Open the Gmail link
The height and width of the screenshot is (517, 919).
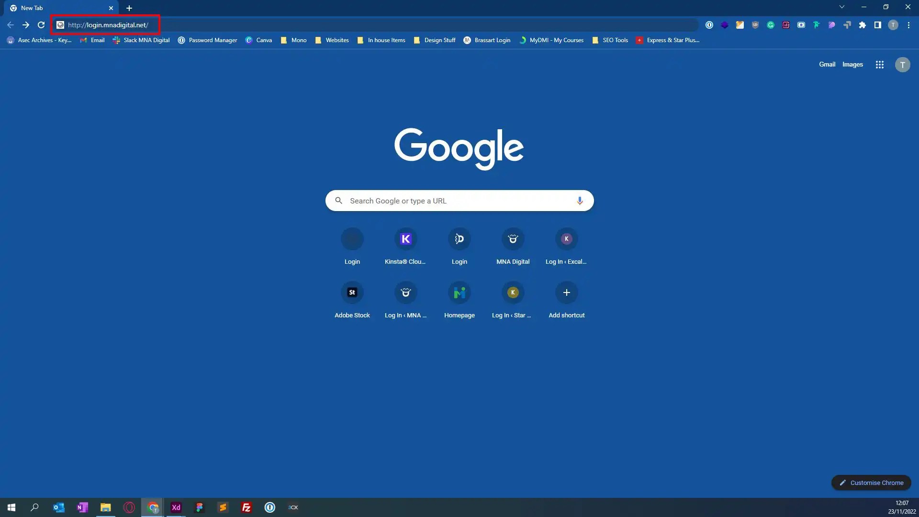pos(827,65)
